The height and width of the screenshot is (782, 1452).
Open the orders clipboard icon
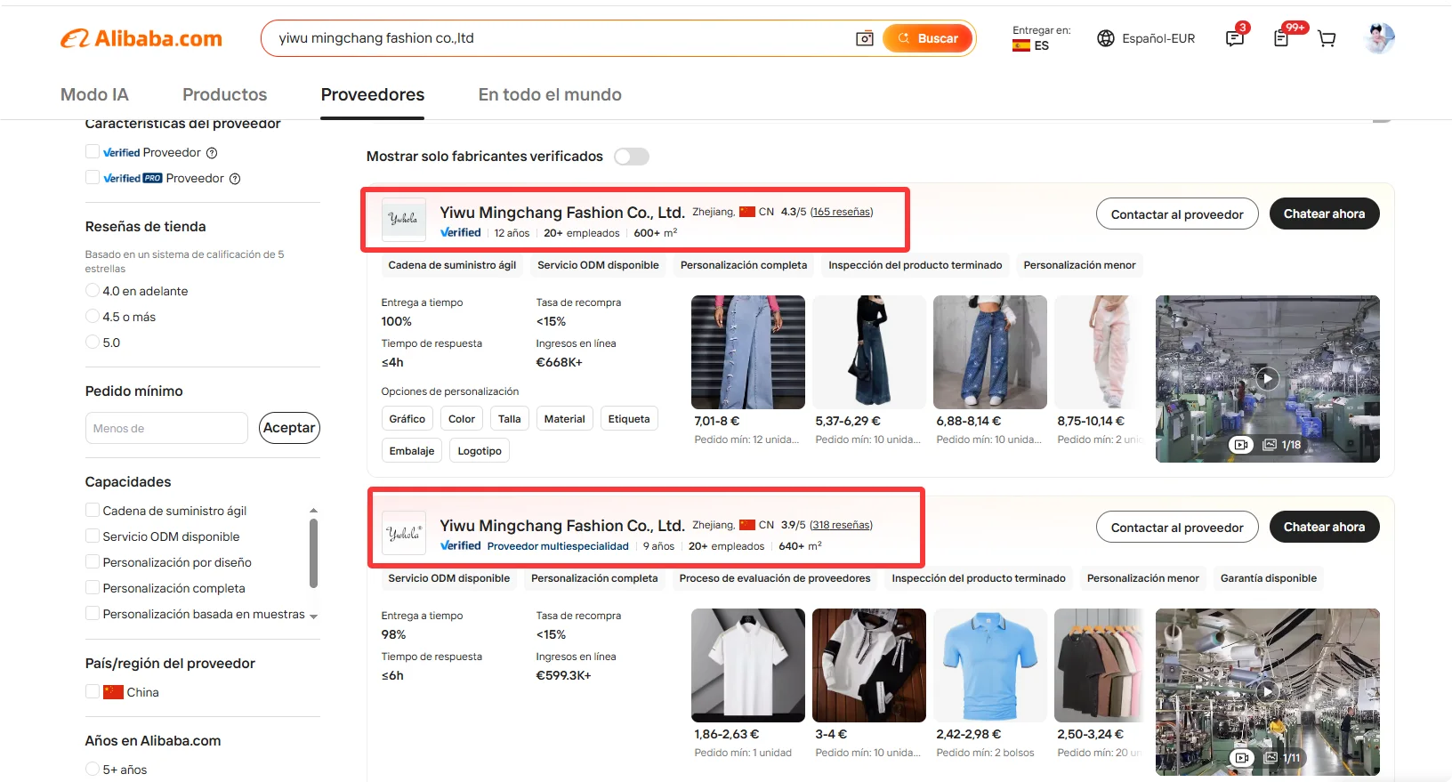[x=1281, y=38]
